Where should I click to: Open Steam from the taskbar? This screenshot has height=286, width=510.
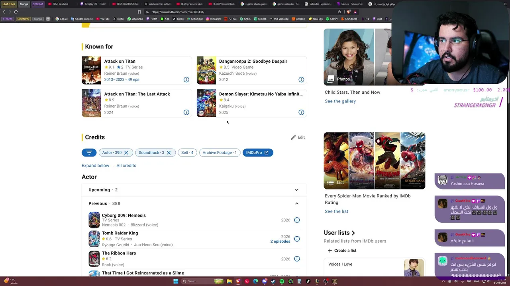tap(273, 281)
